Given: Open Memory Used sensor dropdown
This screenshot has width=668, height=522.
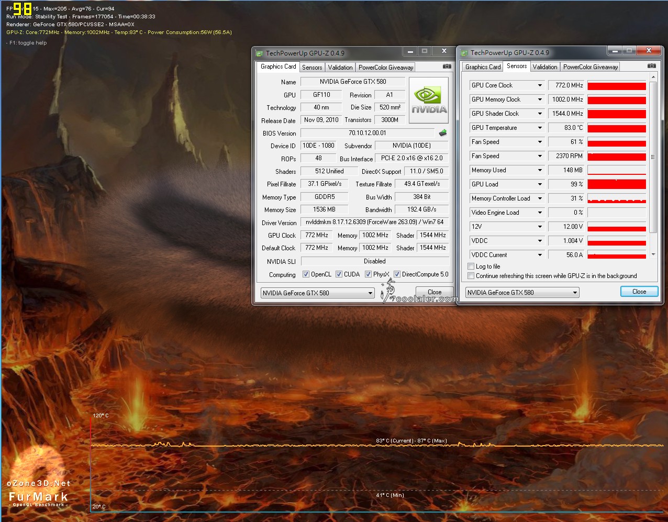Looking at the screenshot, I should point(540,170).
